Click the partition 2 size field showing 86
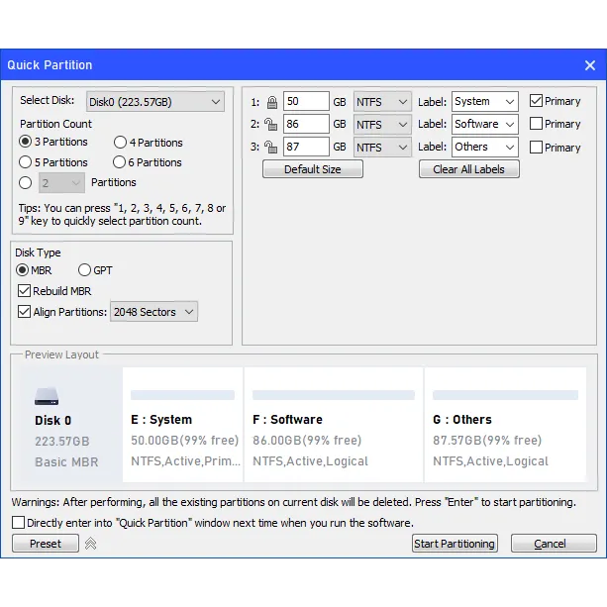Screen dimensions: 607x607 305,125
